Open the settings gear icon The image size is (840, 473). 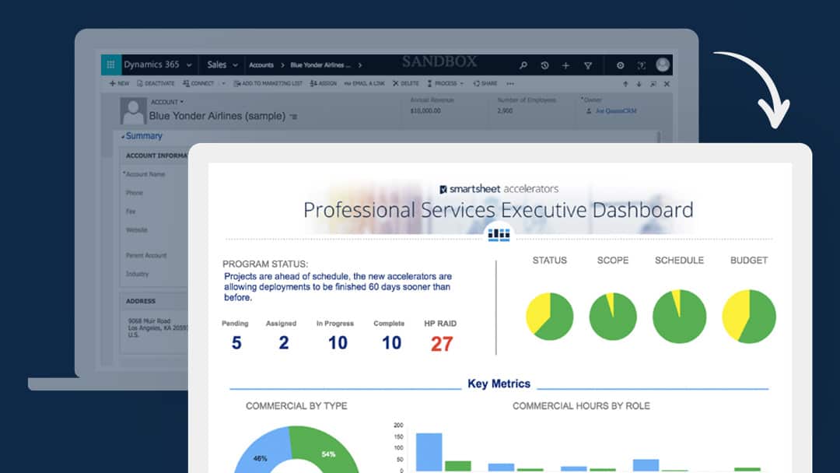pos(621,65)
